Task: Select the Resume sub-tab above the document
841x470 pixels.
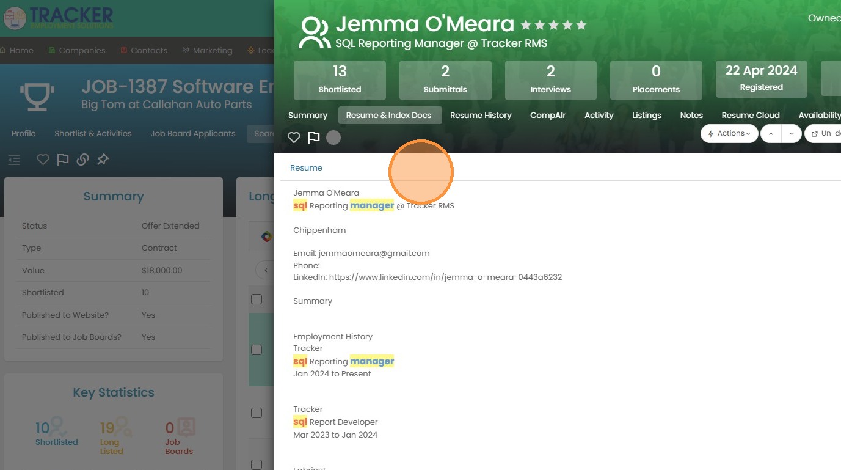Action: coord(306,167)
